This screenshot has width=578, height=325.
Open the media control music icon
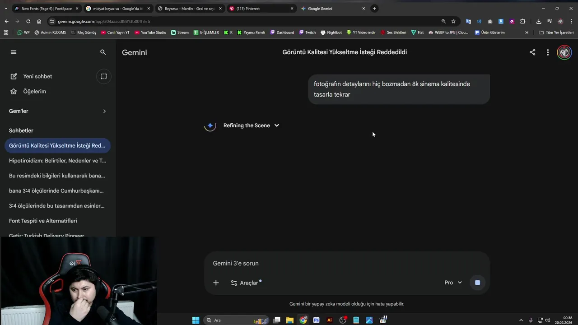tap(550, 21)
